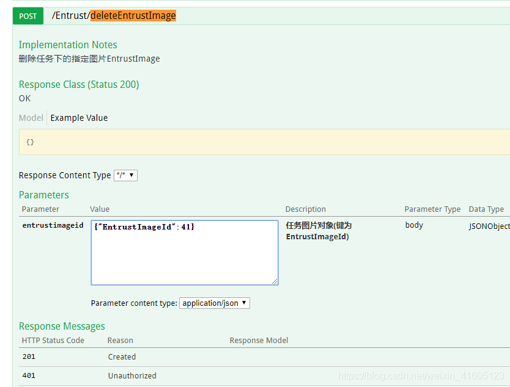The width and height of the screenshot is (510, 387).
Task: Click the 201 status code cell
Action: [29, 356]
